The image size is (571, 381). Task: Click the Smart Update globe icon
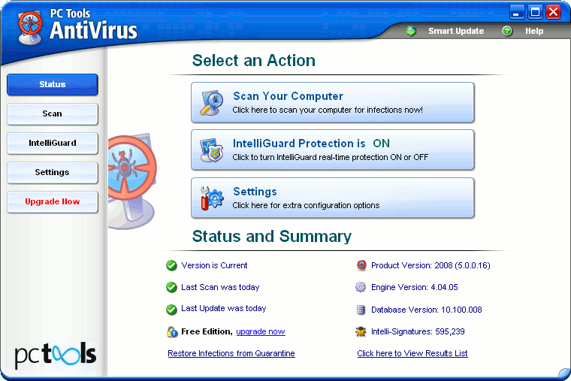[x=411, y=31]
